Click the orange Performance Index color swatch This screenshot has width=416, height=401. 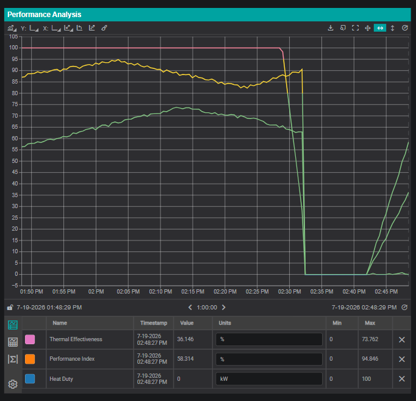click(x=30, y=359)
